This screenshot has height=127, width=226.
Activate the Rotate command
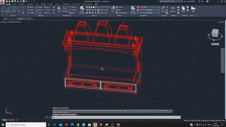[x=39, y=7]
